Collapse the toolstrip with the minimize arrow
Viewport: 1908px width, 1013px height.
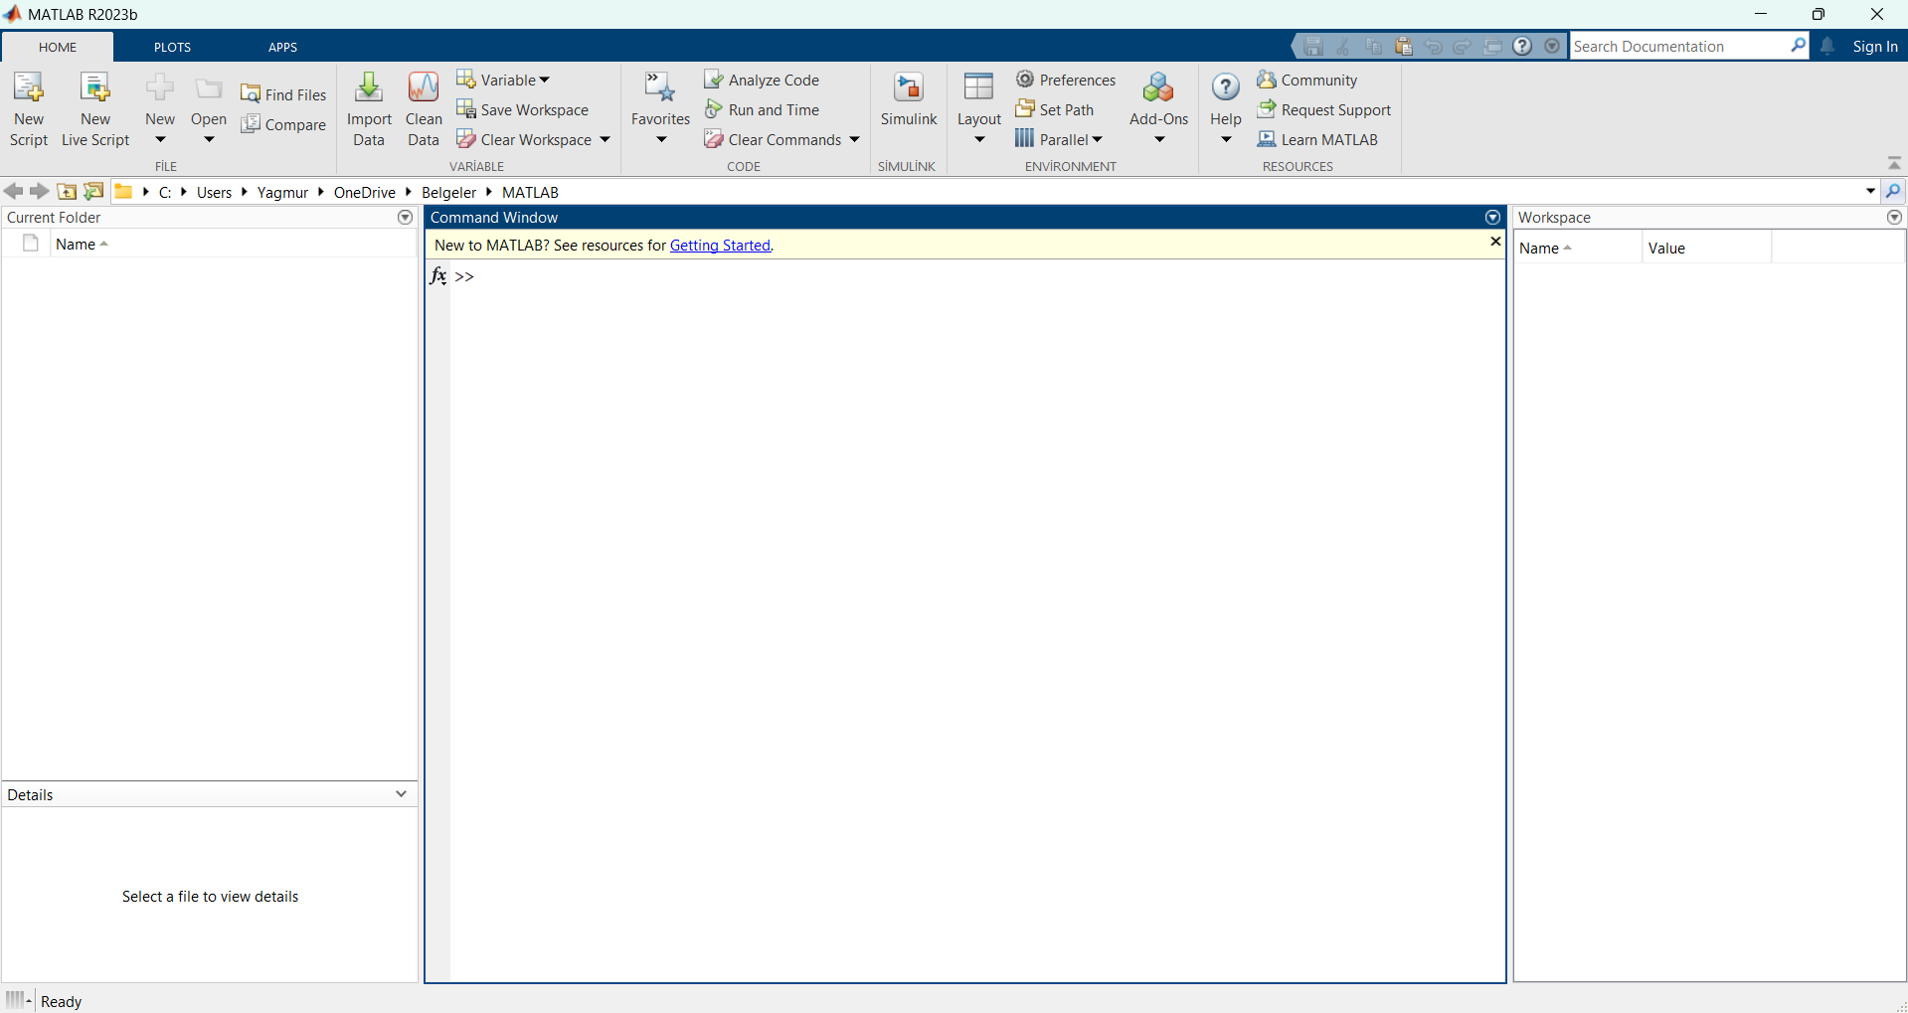(1894, 163)
